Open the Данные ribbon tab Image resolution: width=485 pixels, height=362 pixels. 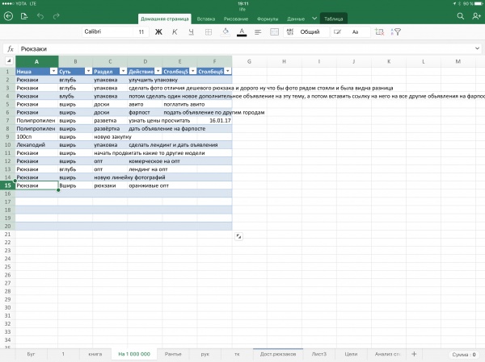pyautogui.click(x=296, y=19)
